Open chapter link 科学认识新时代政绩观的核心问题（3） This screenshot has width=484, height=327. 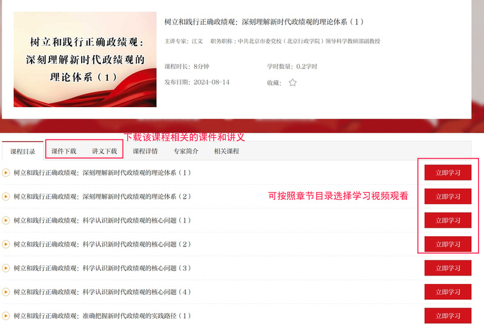click(102, 268)
